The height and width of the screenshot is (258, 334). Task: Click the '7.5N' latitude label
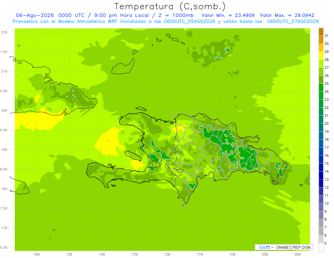coord(4,208)
